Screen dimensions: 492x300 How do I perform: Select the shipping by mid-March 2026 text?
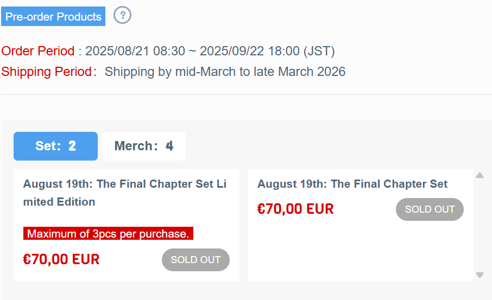pyautogui.click(x=225, y=72)
